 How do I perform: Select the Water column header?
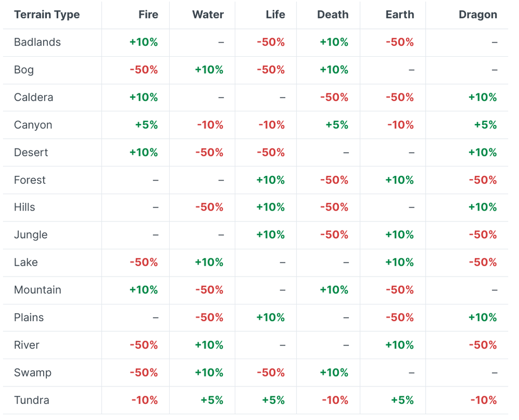pos(208,15)
